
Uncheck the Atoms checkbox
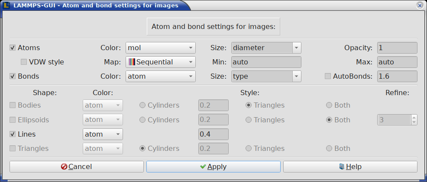point(13,48)
